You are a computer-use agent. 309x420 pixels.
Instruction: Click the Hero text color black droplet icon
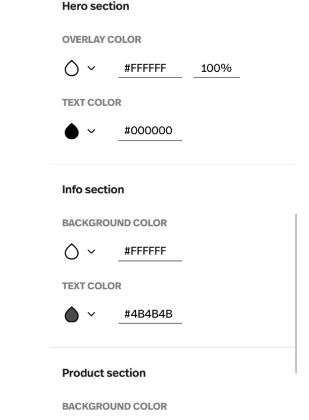tap(72, 131)
